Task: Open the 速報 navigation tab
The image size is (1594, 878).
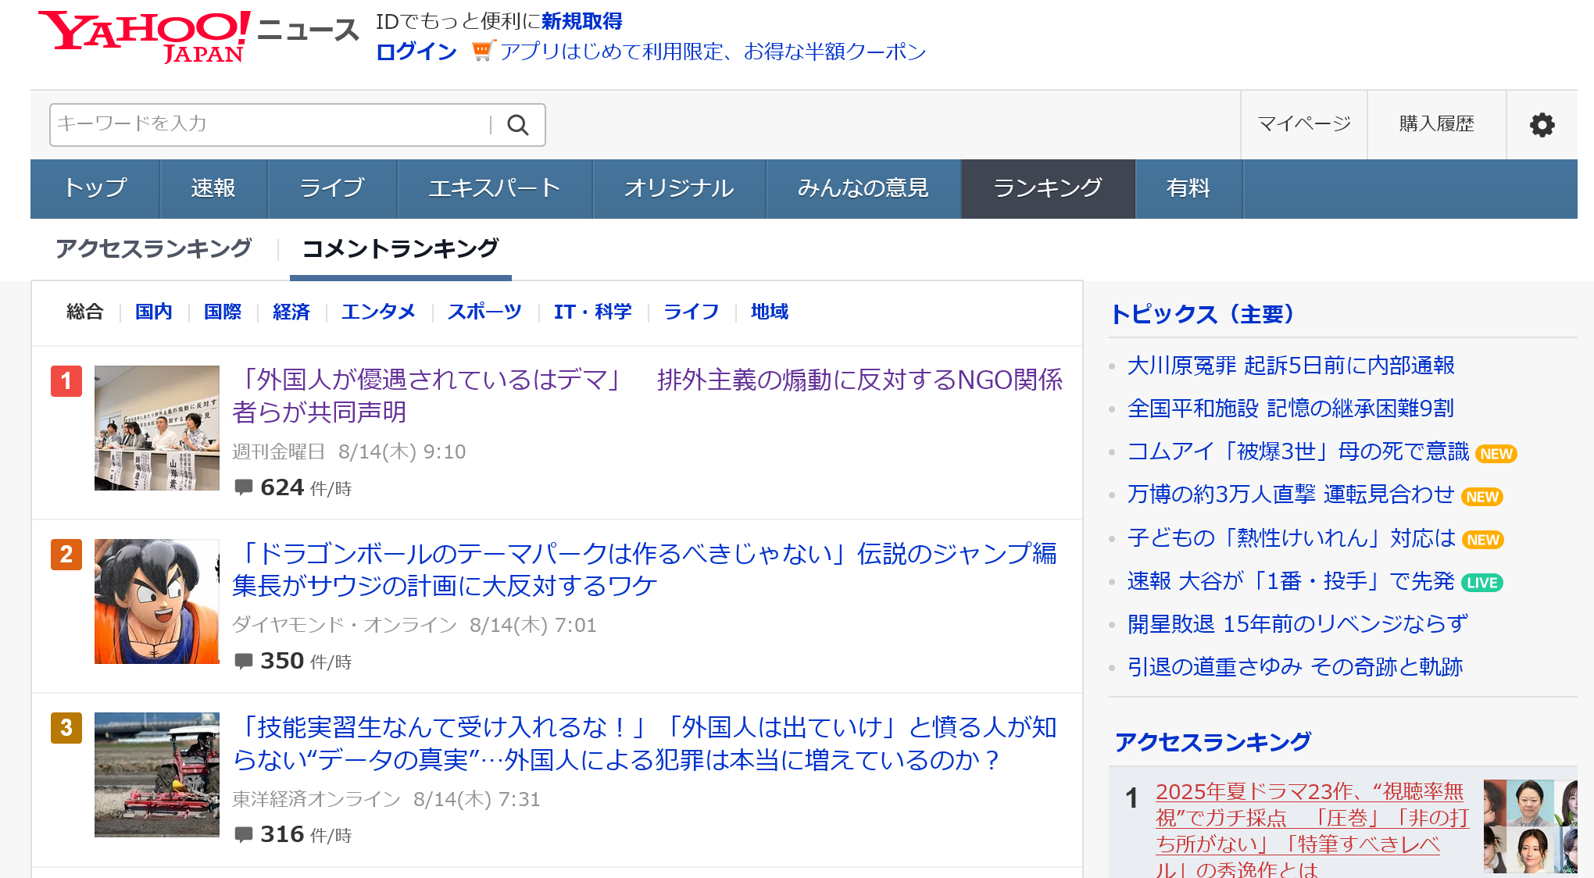Action: click(x=213, y=189)
